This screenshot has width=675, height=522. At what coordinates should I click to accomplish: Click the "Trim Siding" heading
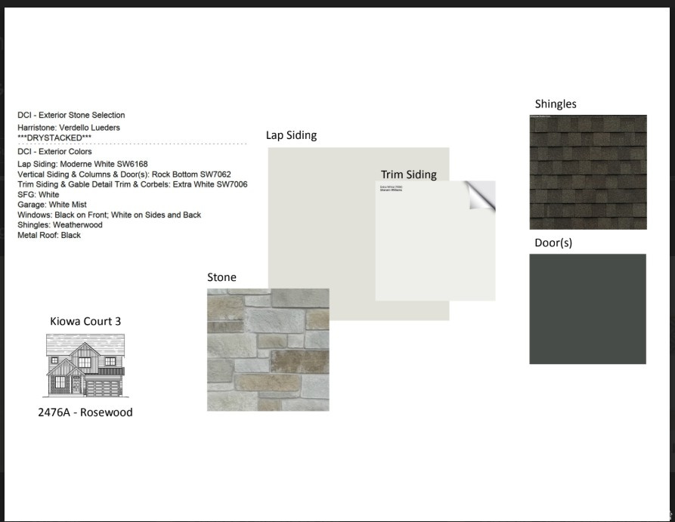coord(408,175)
